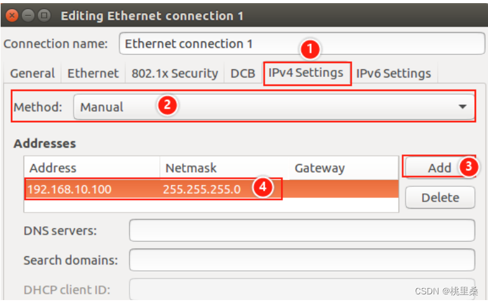The image size is (488, 302).
Task: Click the Add address button
Action: pos(439,168)
